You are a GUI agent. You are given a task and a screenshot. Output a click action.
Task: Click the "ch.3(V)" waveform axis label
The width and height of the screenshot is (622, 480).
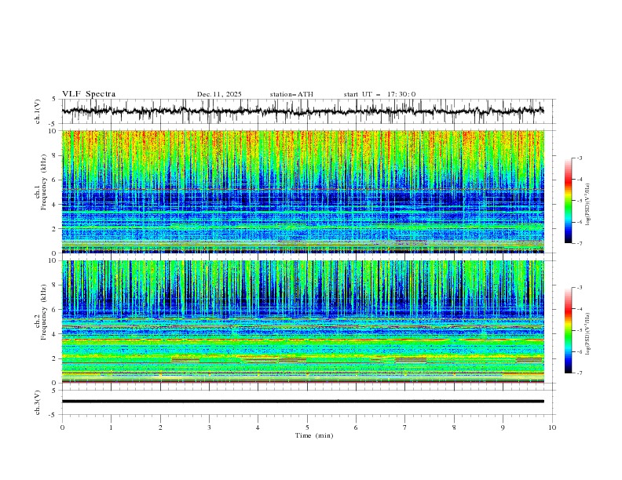click(38, 402)
